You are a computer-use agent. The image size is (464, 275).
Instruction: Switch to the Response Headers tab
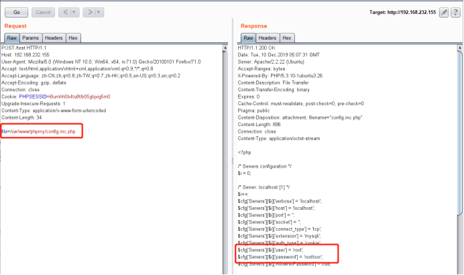click(x=268, y=38)
